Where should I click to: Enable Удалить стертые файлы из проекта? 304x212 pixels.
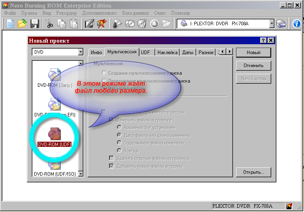(x=111, y=158)
